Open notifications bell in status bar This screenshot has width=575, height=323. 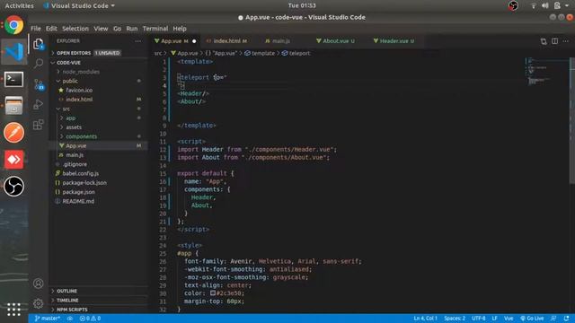(567, 319)
